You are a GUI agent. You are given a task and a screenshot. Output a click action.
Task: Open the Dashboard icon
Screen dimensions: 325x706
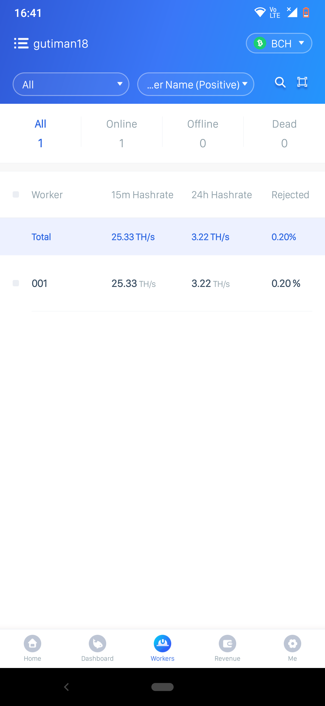pos(97,644)
